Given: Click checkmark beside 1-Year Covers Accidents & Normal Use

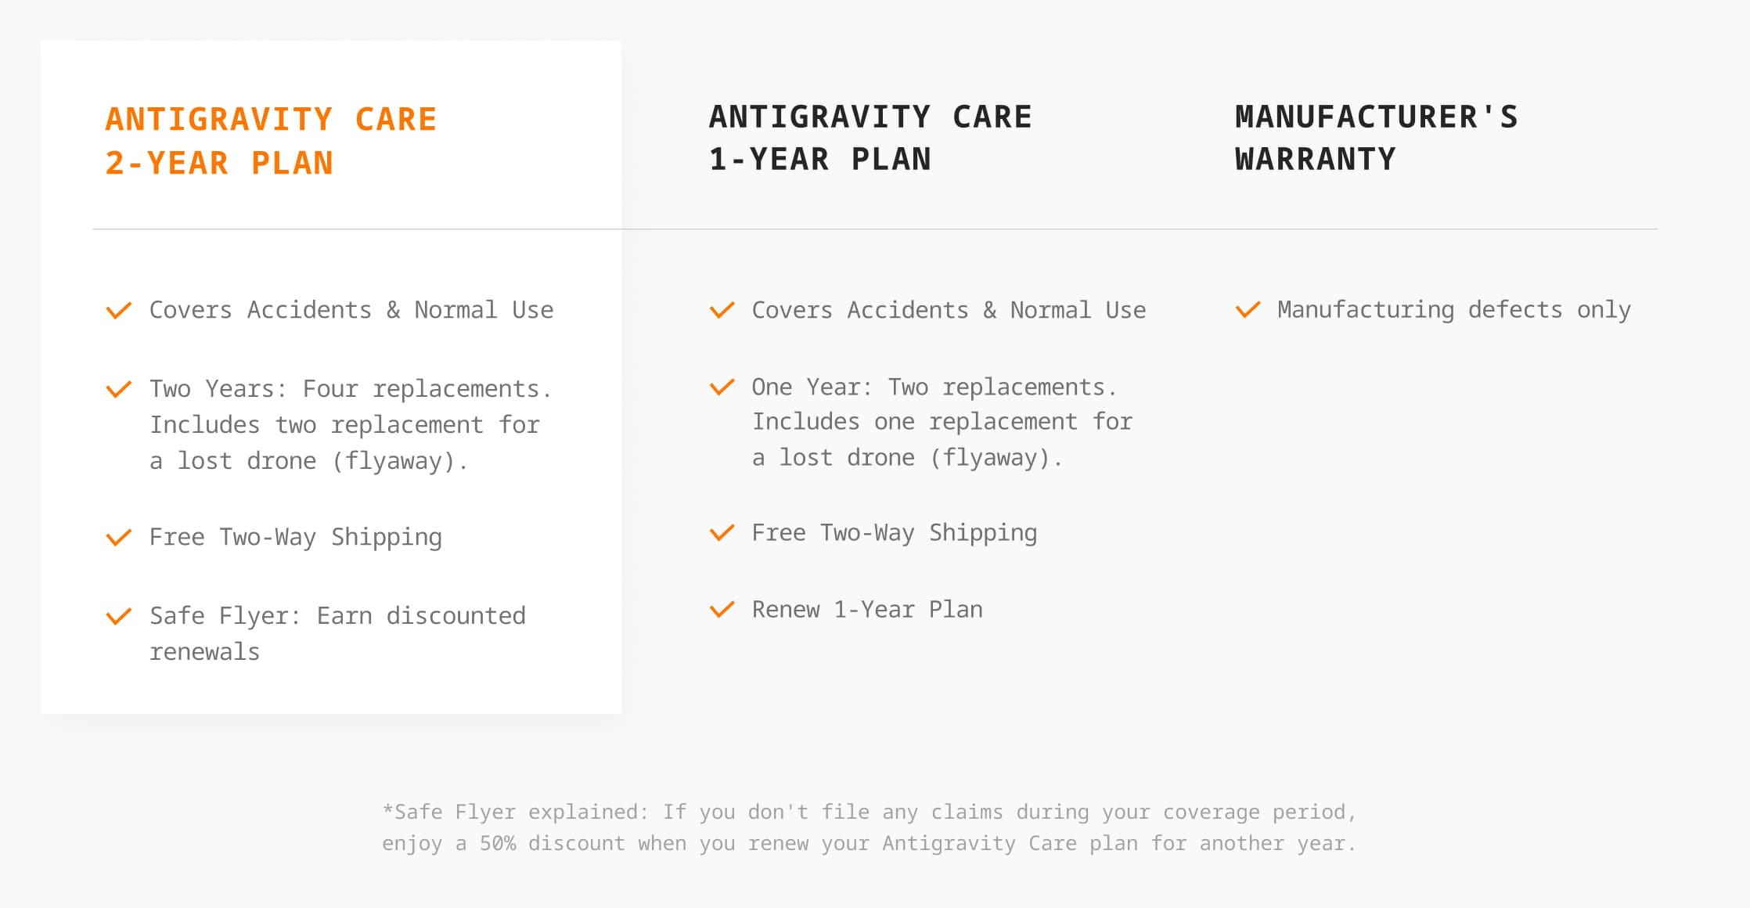Looking at the screenshot, I should click(x=722, y=310).
